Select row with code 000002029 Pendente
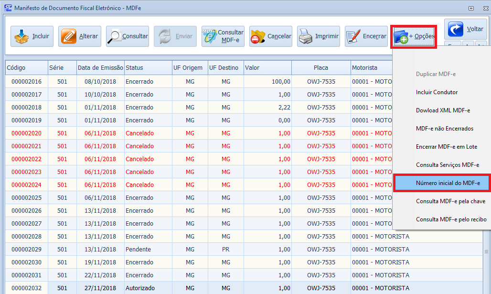 138,250
